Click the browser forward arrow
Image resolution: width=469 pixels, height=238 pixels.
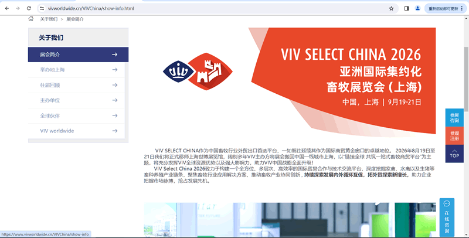tap(18, 9)
